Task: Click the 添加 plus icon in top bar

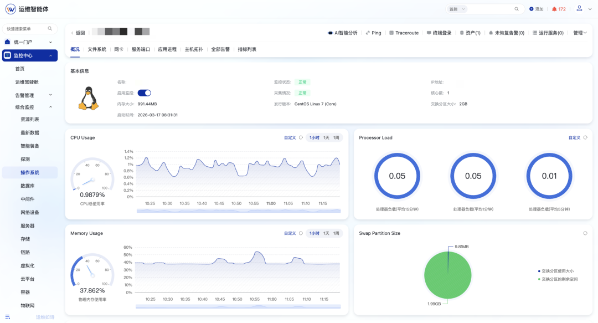Action: (531, 9)
